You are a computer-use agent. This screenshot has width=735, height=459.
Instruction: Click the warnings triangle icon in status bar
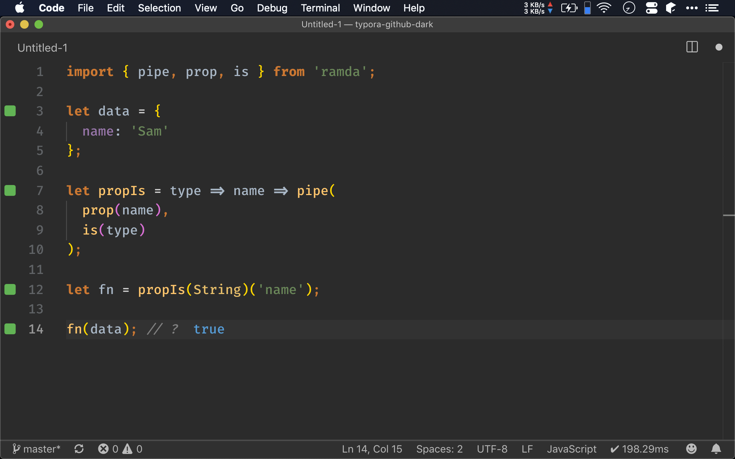coord(127,449)
